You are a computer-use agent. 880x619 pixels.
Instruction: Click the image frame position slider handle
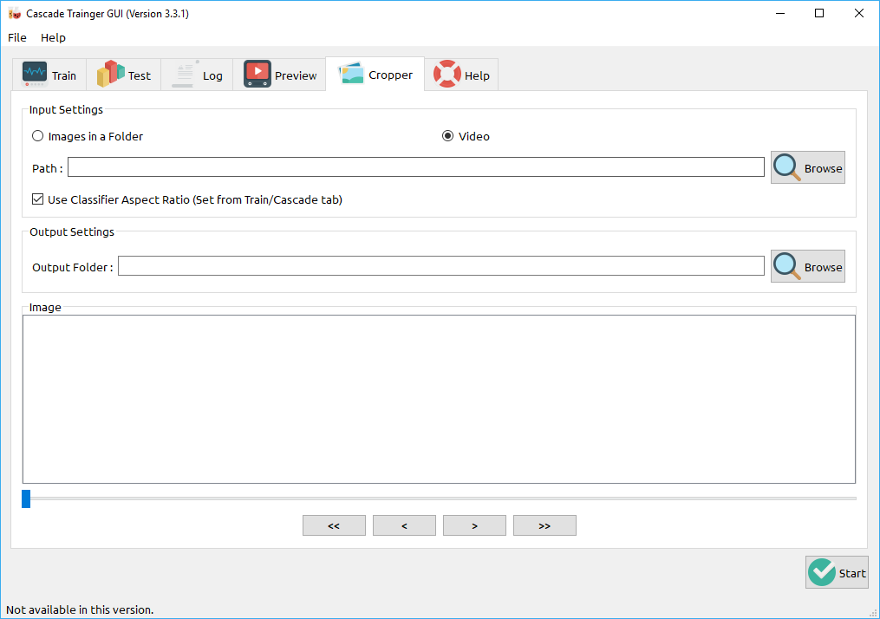point(26,498)
